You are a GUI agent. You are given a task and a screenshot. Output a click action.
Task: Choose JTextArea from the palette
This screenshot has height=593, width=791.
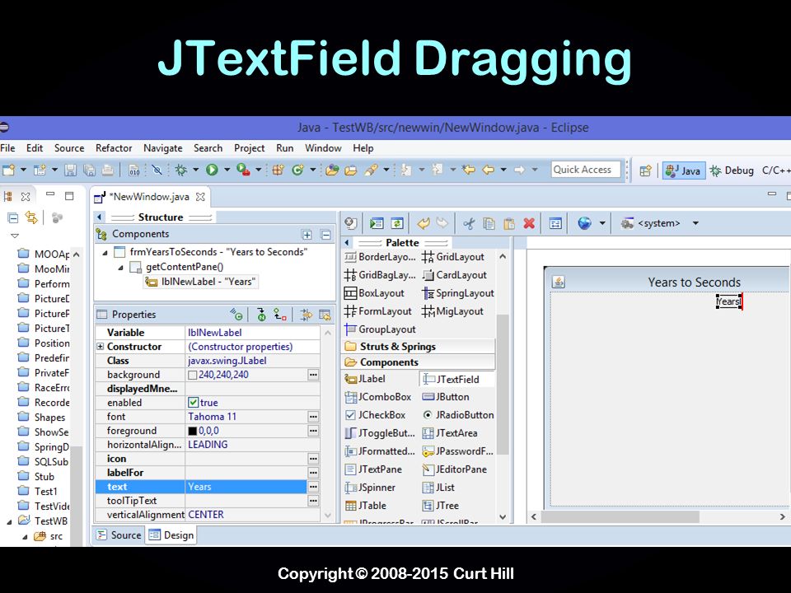coord(450,433)
